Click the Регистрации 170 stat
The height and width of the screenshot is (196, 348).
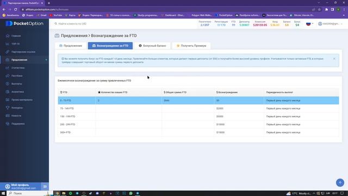(221, 23)
